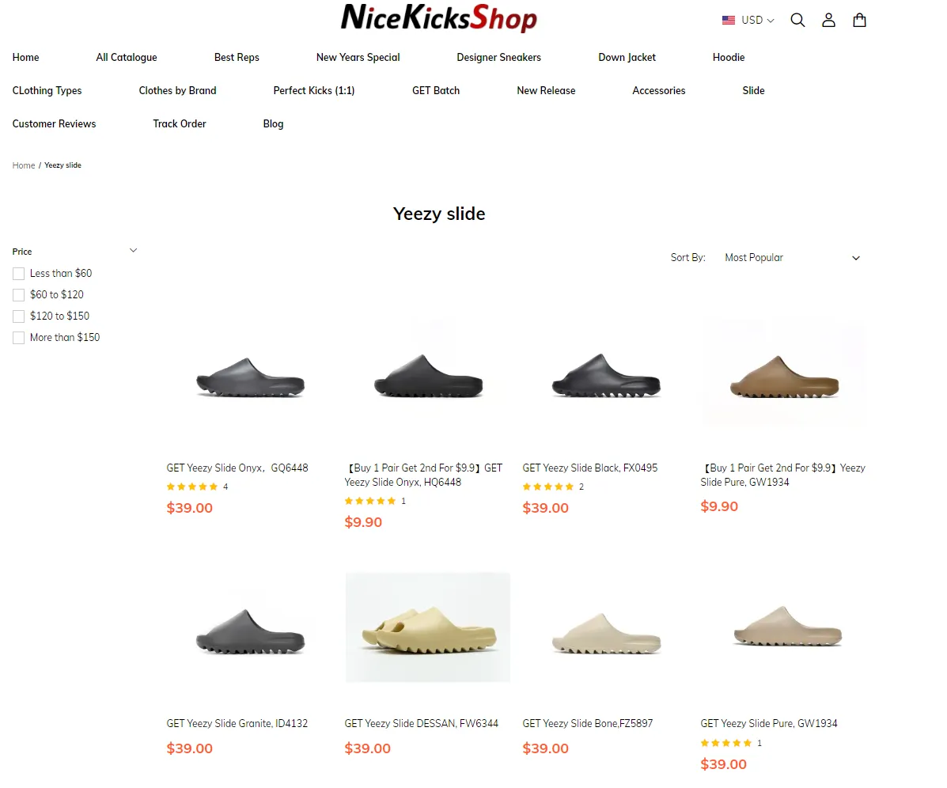This screenshot has width=947, height=788.
Task: Open the USD currency dropdown
Action: (x=757, y=20)
